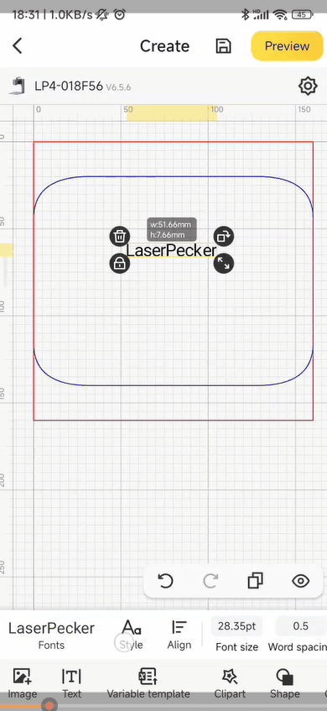
Task: Edit the 0.5 word spacing field
Action: [301, 627]
